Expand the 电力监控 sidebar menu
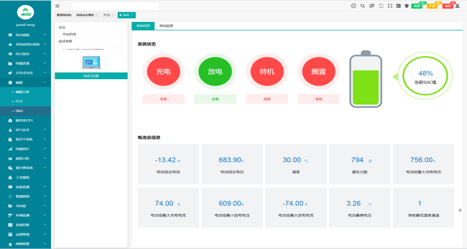This screenshot has width=467, height=249. click(25, 54)
